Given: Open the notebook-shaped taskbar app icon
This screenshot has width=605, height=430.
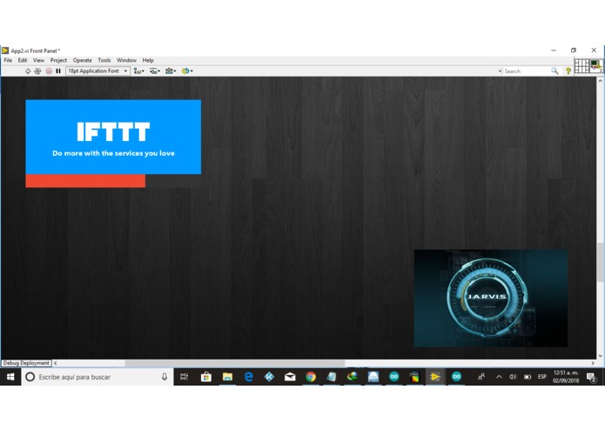Looking at the screenshot, I should pyautogui.click(x=332, y=377).
